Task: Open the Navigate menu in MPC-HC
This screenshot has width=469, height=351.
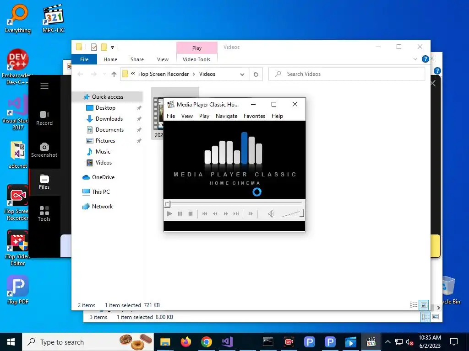Action: click(226, 116)
